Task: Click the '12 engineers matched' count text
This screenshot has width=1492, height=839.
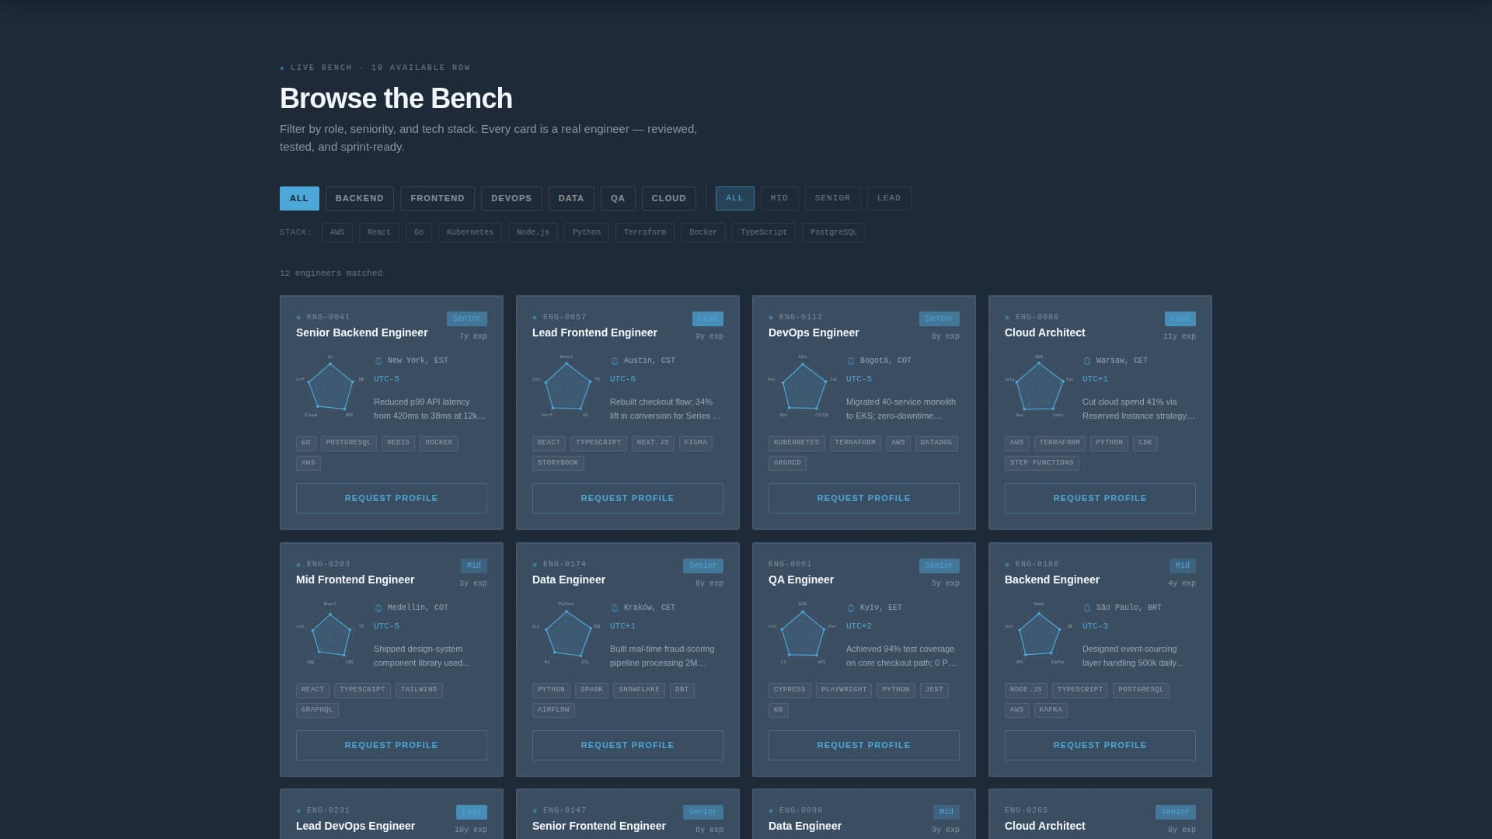Action: click(331, 273)
